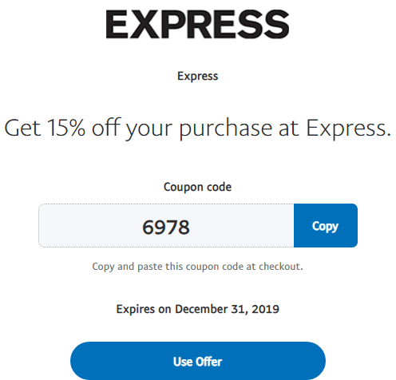Click the 'Expires on December 31, 2019' text
Image resolution: width=396 pixels, height=380 pixels.
[197, 309]
